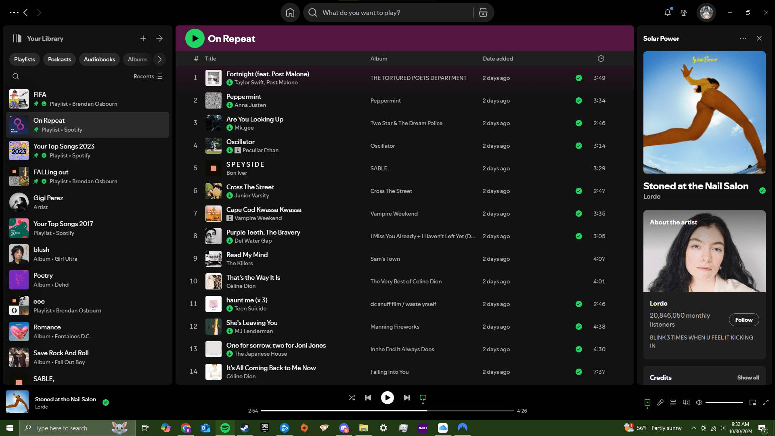The width and height of the screenshot is (775, 436).
Task: Skip to previous track
Action: [368, 398]
